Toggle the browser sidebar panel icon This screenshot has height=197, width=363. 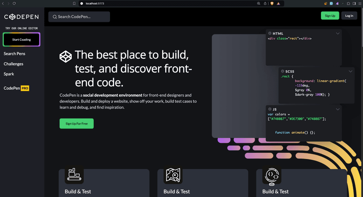pyautogui.click(x=354, y=3)
